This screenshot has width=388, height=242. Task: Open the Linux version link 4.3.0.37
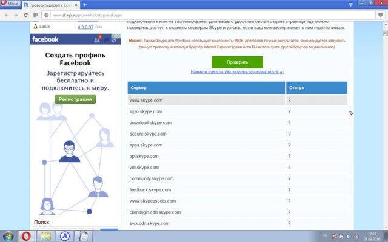click(85, 27)
